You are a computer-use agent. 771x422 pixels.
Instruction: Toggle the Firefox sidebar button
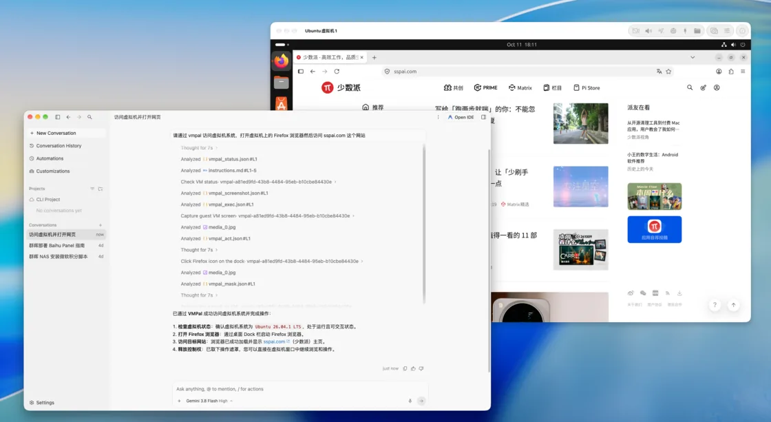pos(301,72)
